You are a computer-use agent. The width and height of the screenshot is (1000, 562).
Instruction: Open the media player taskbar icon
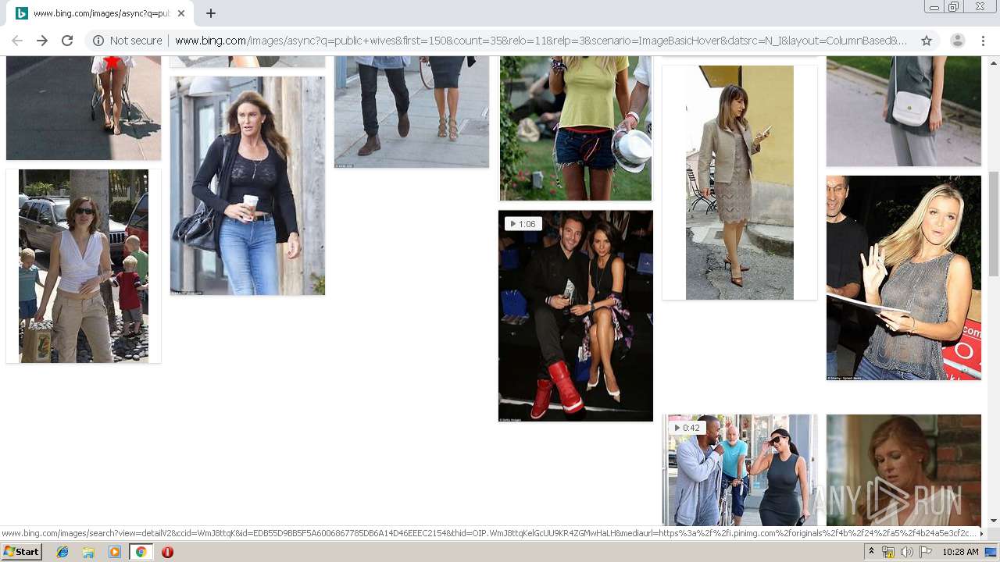[114, 552]
